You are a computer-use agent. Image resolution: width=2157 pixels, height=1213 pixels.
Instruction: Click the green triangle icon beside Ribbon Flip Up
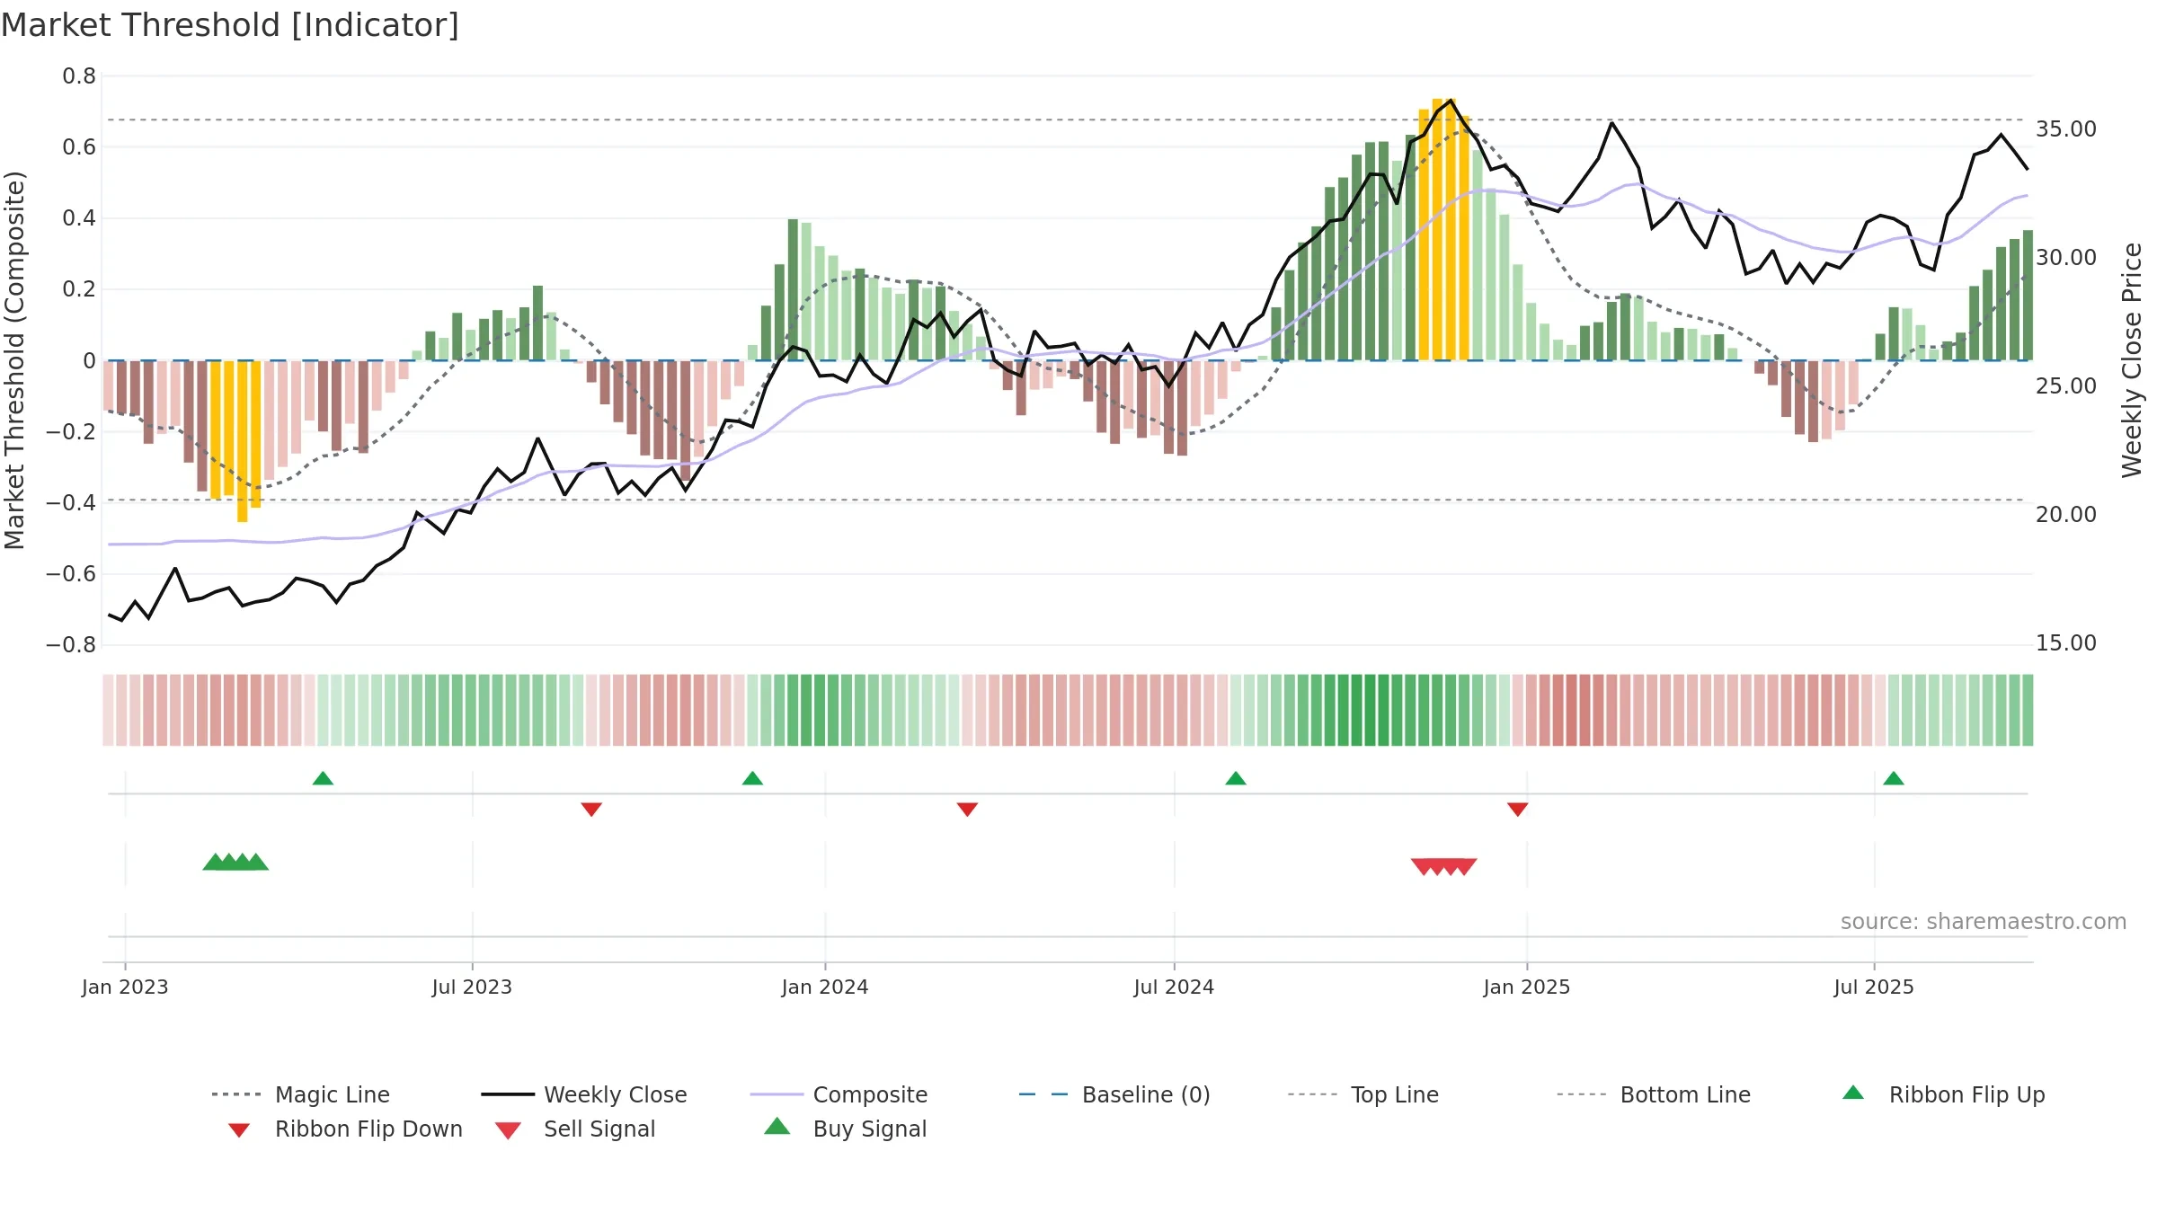click(1853, 1093)
